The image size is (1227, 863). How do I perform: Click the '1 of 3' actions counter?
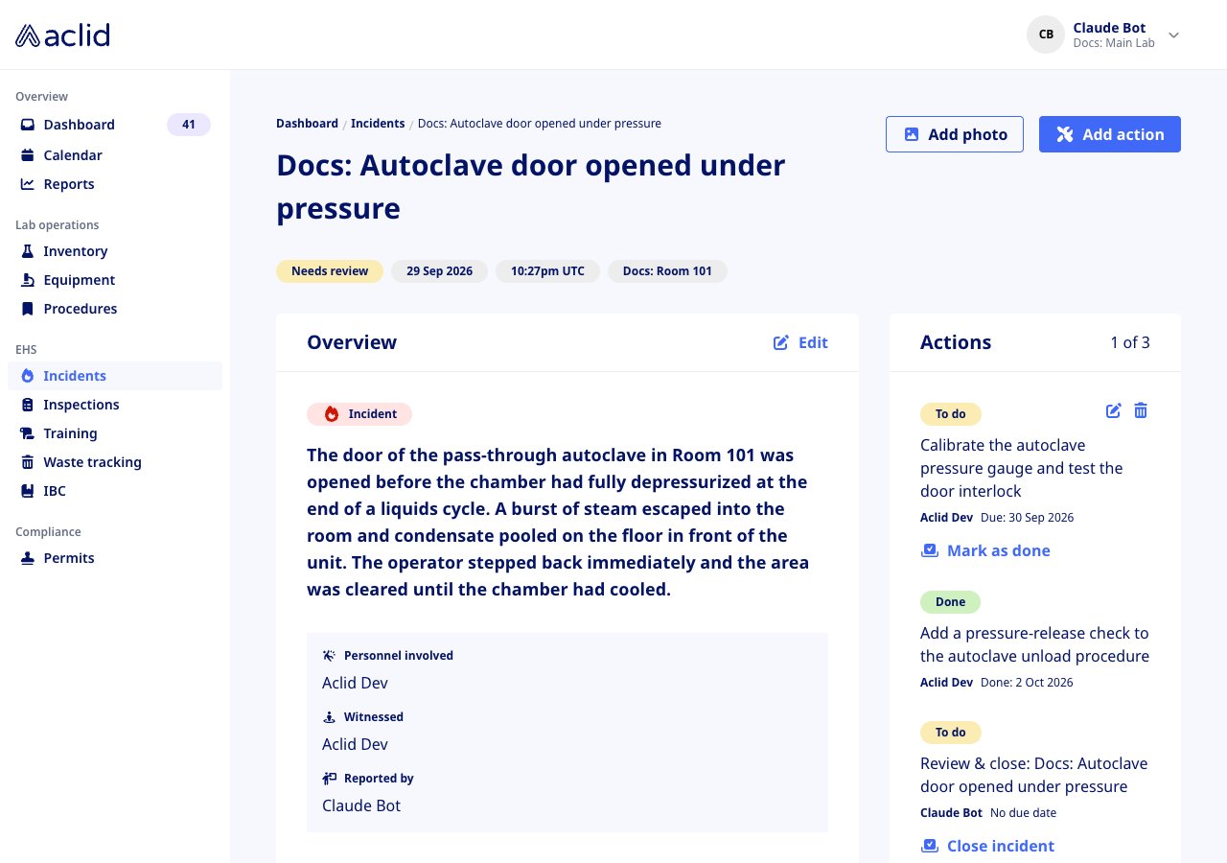(x=1130, y=342)
